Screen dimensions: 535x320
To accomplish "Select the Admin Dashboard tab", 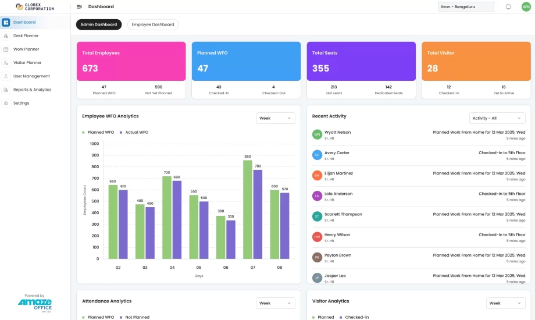I will click(x=98, y=24).
